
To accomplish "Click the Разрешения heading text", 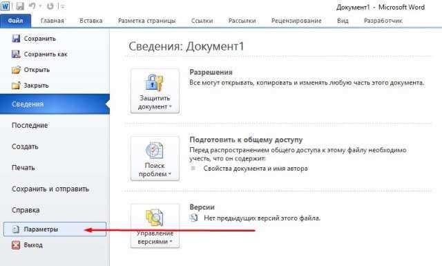I will [x=211, y=73].
